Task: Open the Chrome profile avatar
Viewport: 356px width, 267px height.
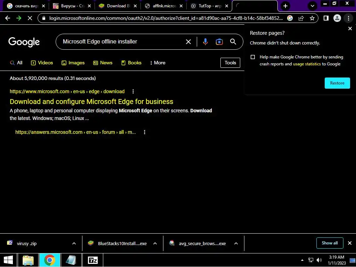Action: (337, 18)
